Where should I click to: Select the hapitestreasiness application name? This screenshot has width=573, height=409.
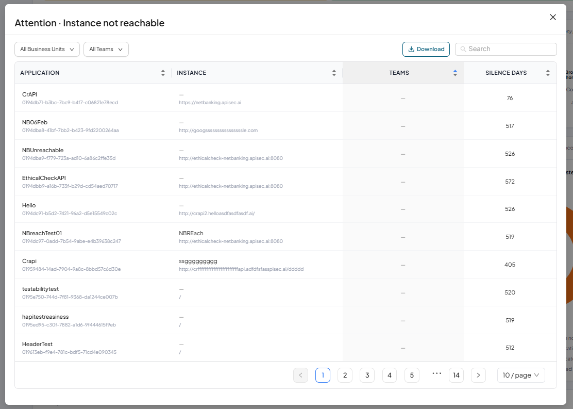45,317
